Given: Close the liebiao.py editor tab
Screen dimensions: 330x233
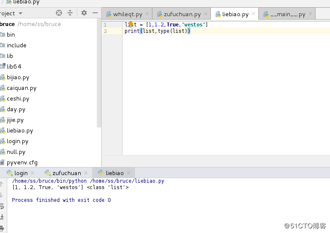Looking at the screenshot, I should click(254, 14).
